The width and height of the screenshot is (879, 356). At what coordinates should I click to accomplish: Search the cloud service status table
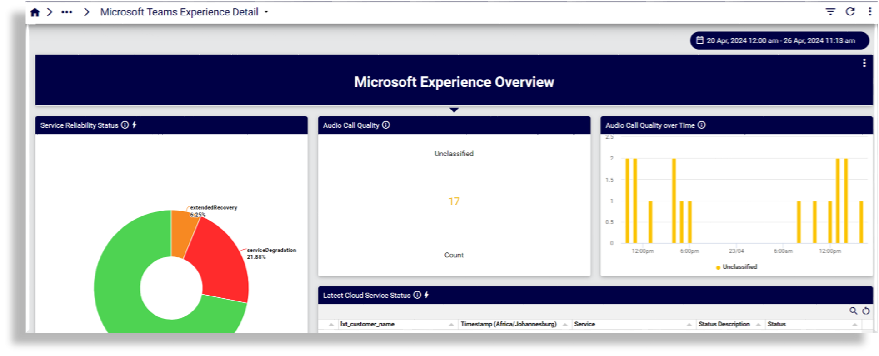click(853, 311)
